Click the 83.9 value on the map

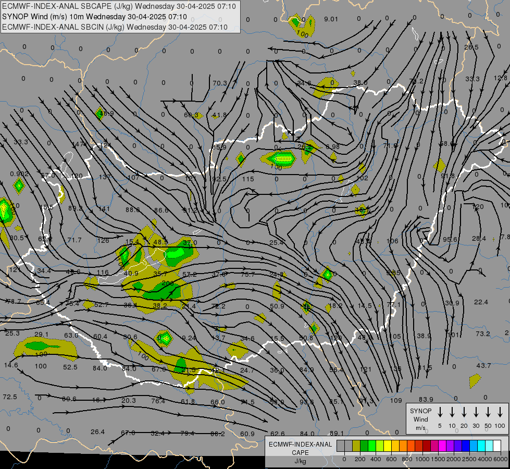(426, 399)
